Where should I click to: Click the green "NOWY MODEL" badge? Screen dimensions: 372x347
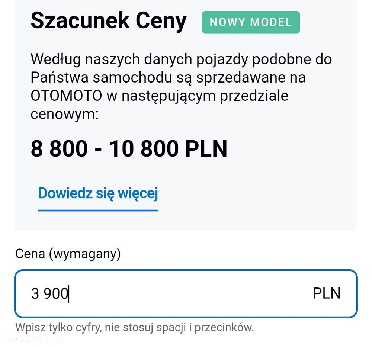click(x=251, y=22)
